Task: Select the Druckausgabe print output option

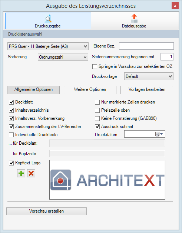Action: pos(48,21)
